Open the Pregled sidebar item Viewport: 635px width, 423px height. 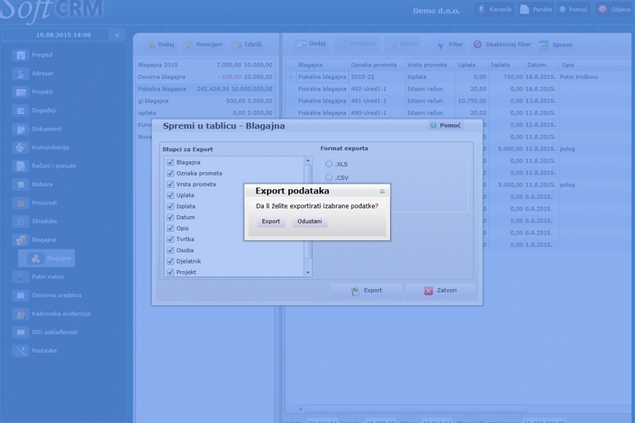(x=42, y=55)
